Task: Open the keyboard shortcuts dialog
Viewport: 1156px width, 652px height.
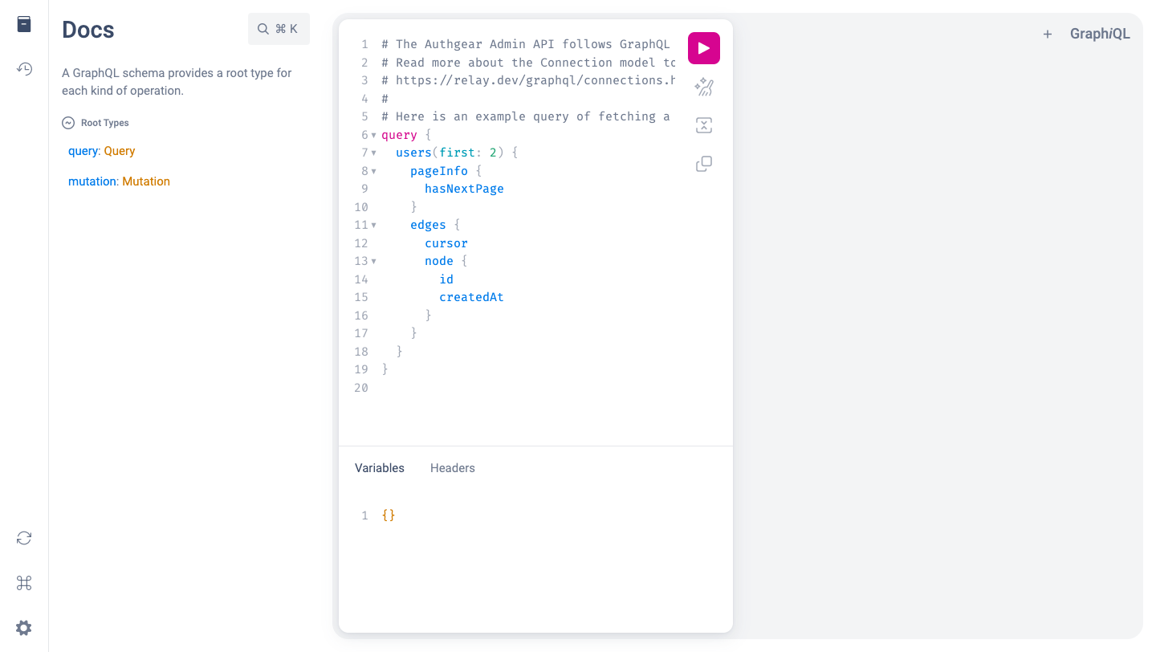Action: (x=24, y=583)
